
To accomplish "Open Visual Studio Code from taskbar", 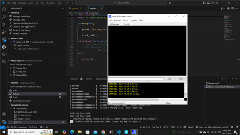I will pos(118,132).
